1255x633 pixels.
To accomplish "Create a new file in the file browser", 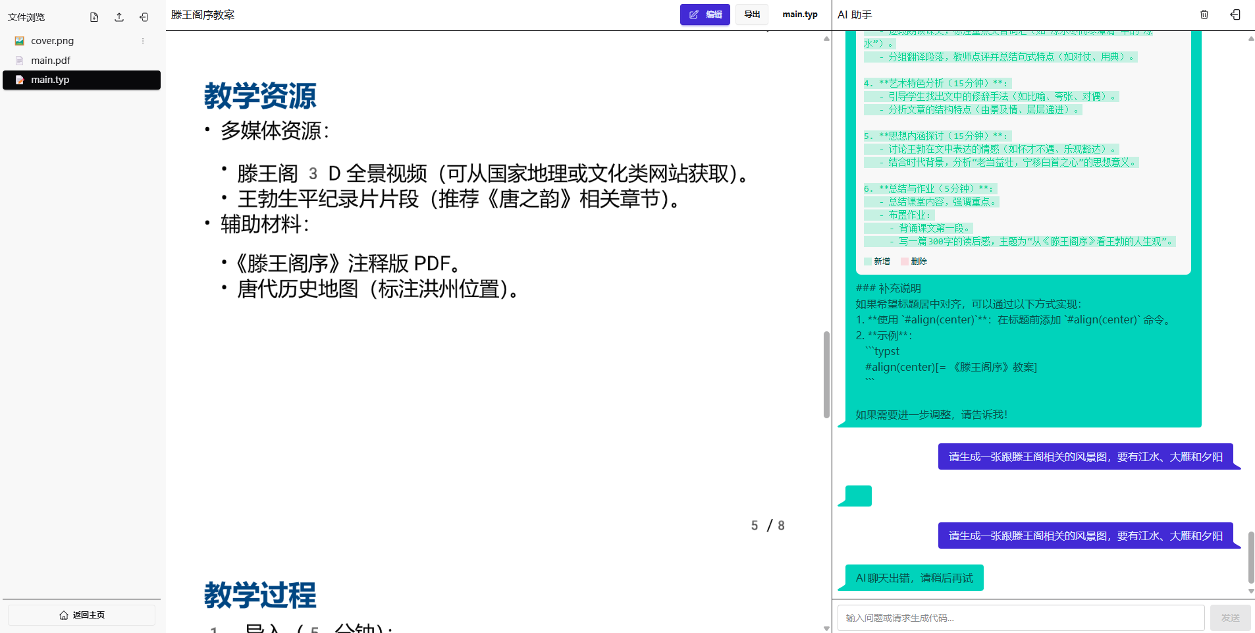I will 93,16.
